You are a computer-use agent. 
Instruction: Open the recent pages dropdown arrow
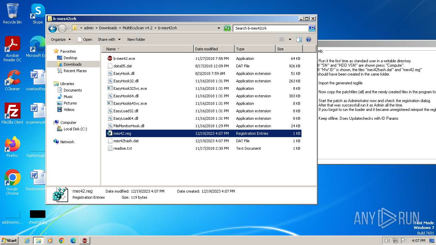tap(68, 28)
